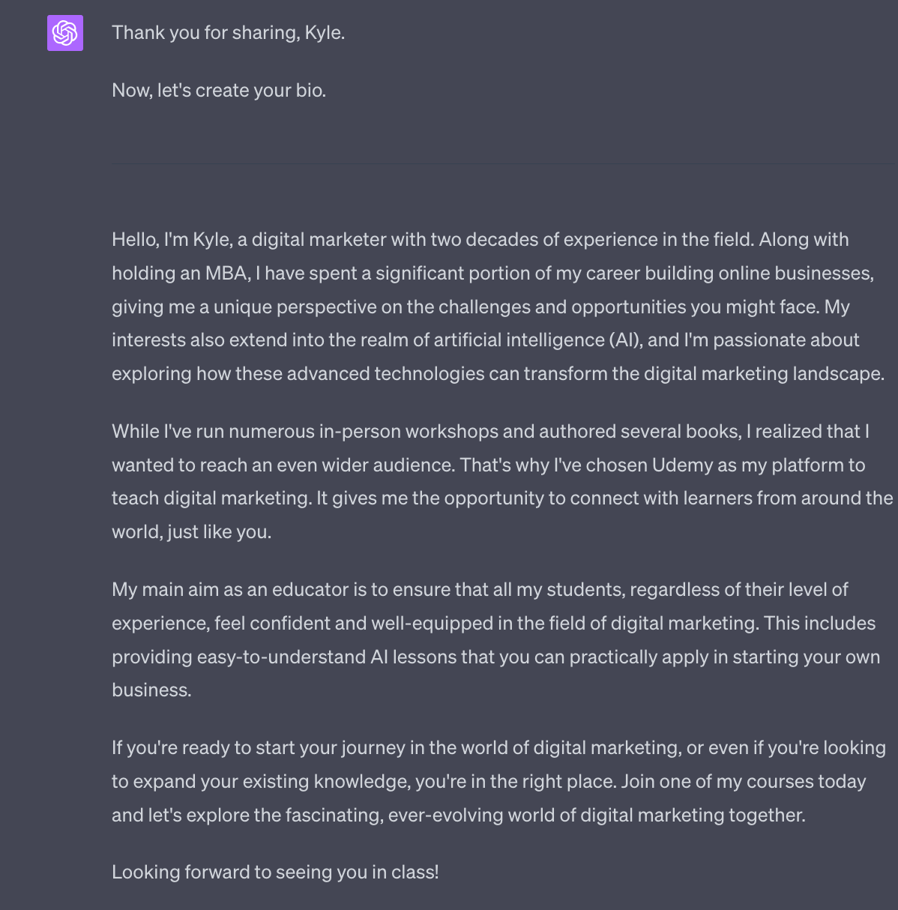Click the text "world, just like you."
This screenshot has height=910, width=898.
191,532
